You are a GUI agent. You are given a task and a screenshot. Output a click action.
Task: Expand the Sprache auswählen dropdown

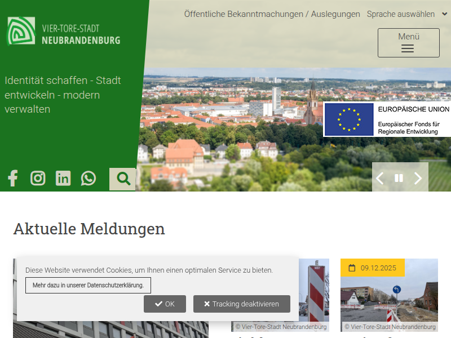(x=404, y=14)
